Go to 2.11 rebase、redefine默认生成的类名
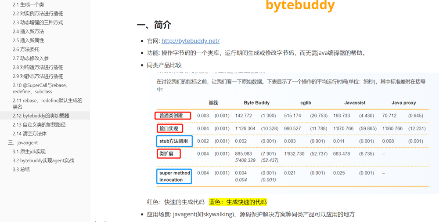The height and width of the screenshot is (222, 439). [47, 104]
